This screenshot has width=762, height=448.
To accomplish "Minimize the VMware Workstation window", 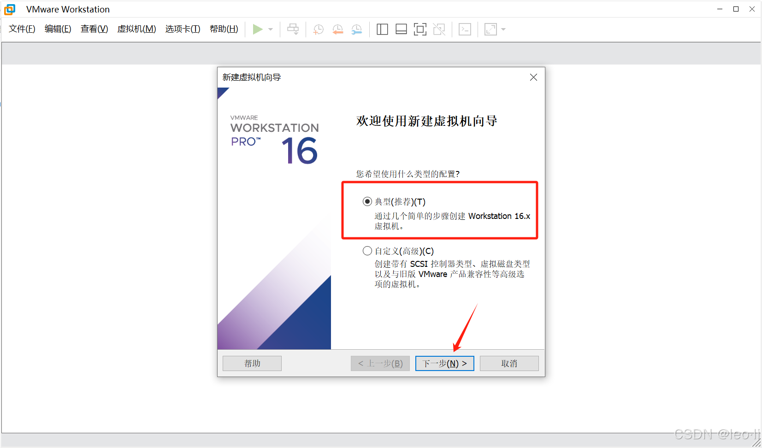I will (720, 9).
